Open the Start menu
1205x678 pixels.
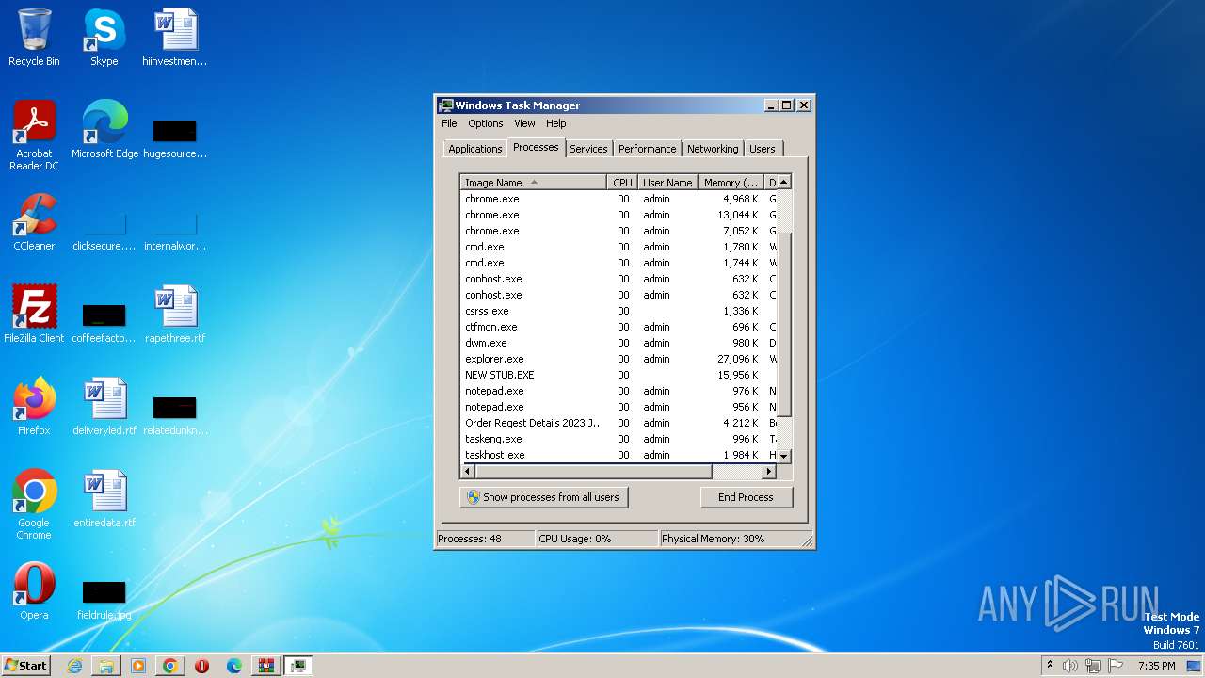(x=25, y=666)
